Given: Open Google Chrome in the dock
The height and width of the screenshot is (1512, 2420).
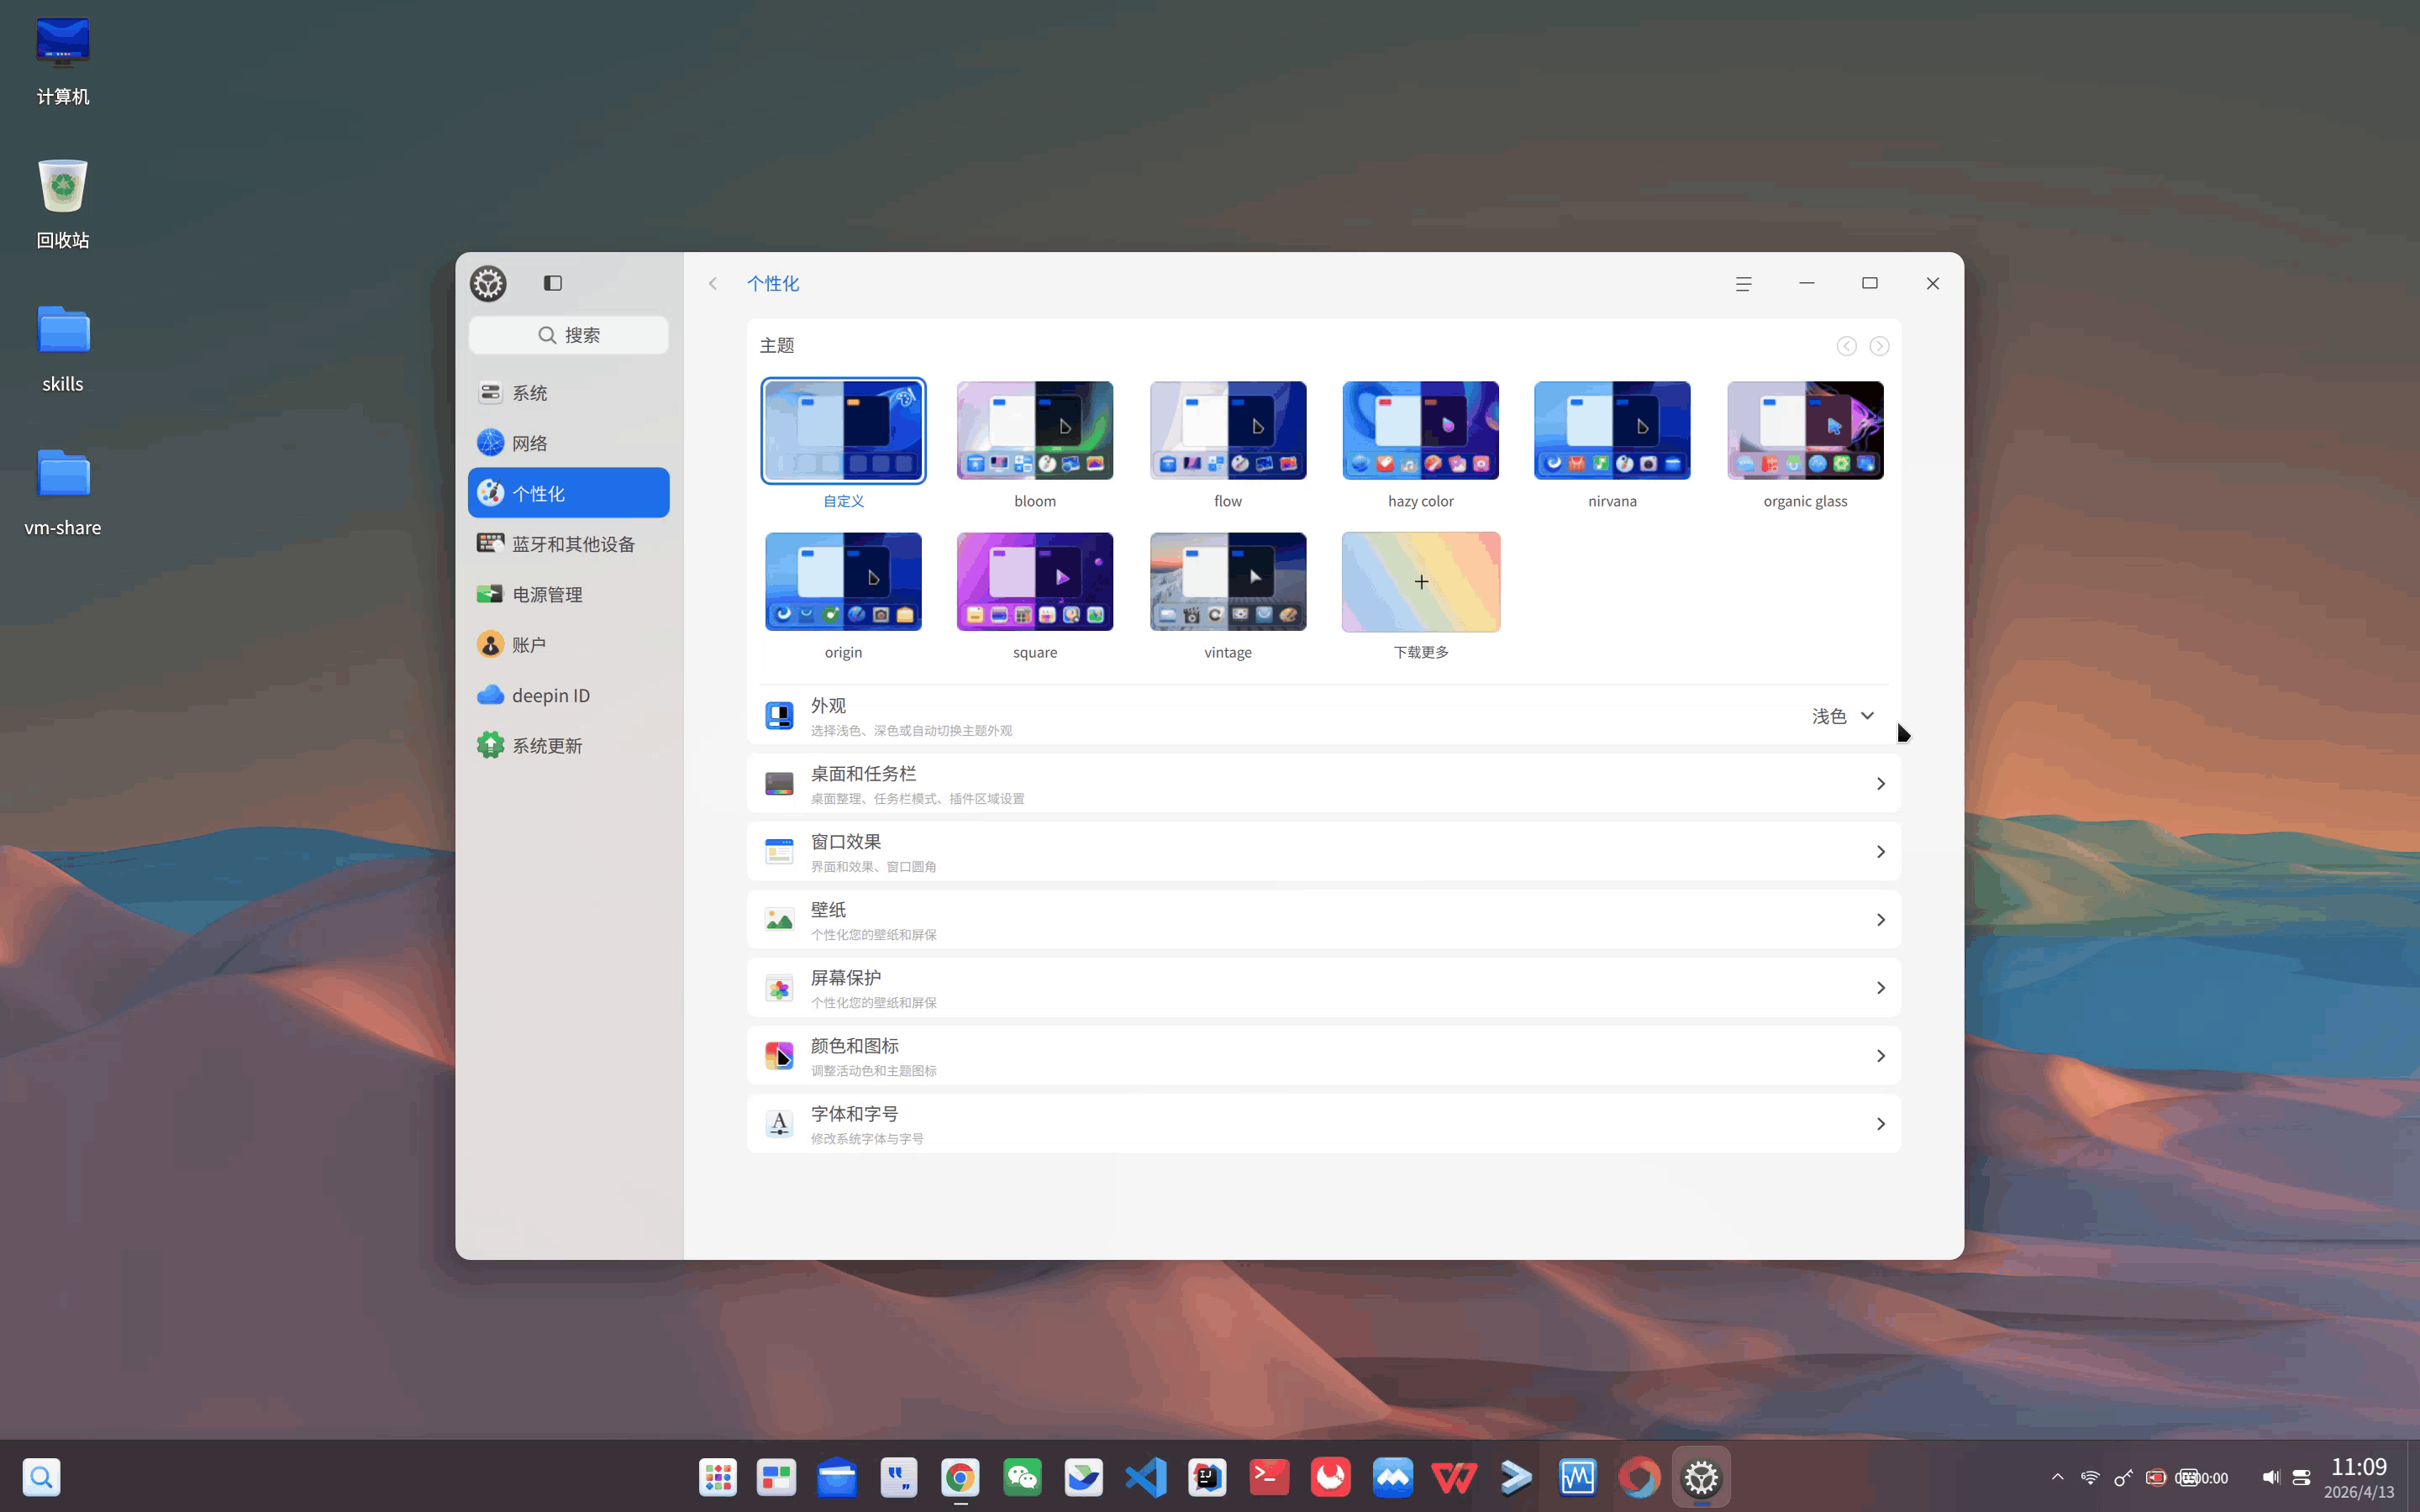Looking at the screenshot, I should pos(960,1477).
